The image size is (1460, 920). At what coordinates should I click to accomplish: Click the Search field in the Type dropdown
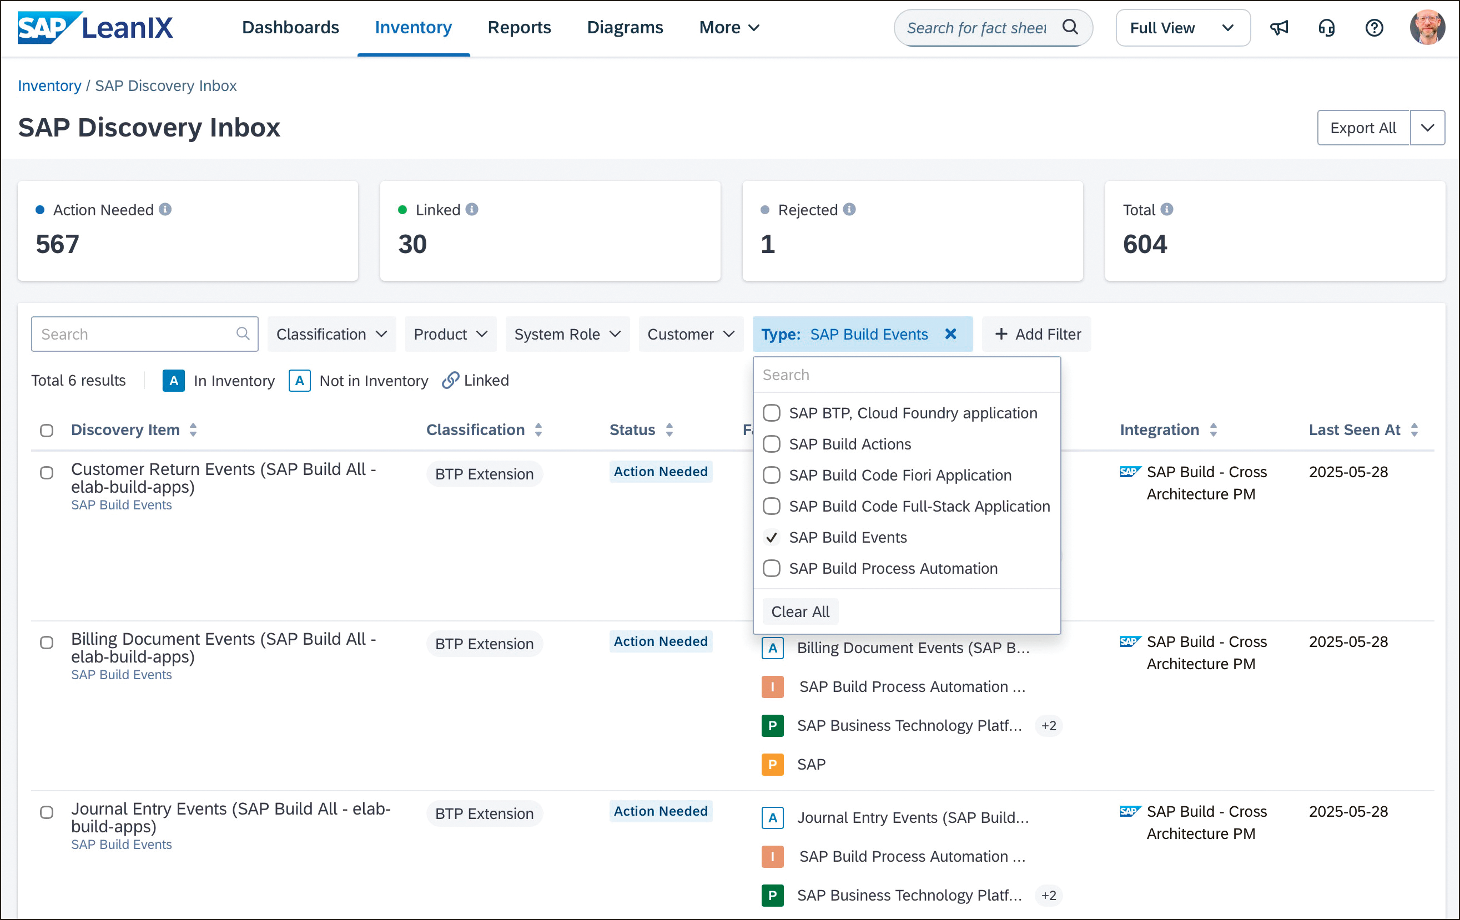(x=907, y=375)
